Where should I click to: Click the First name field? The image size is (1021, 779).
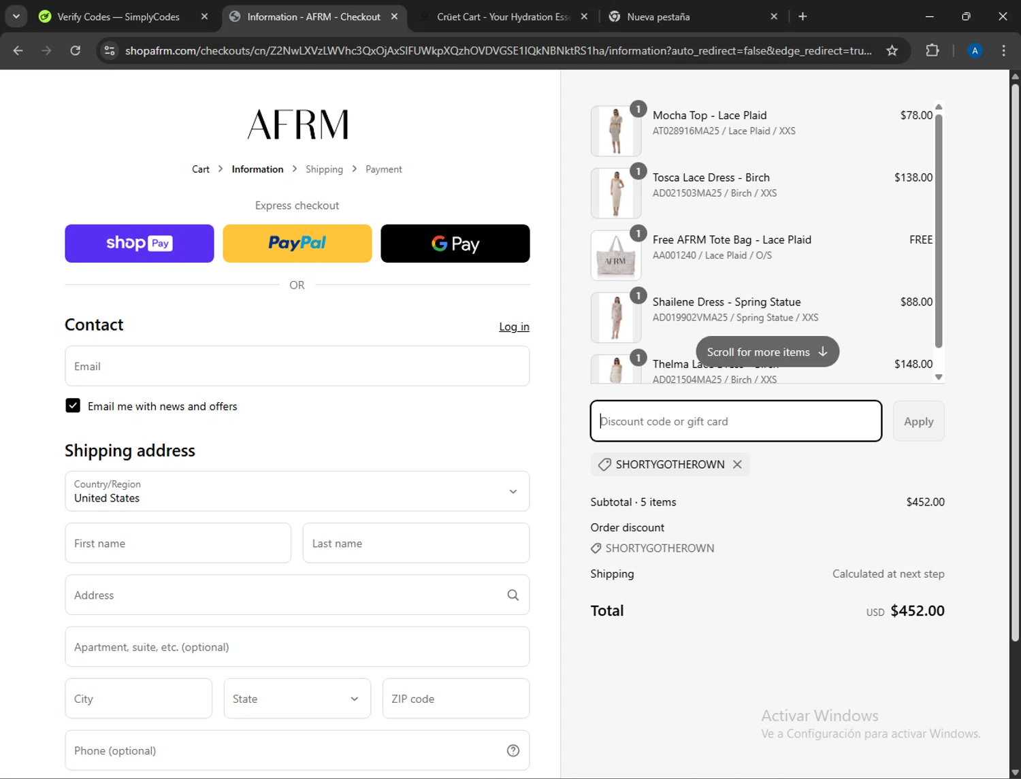point(178,543)
